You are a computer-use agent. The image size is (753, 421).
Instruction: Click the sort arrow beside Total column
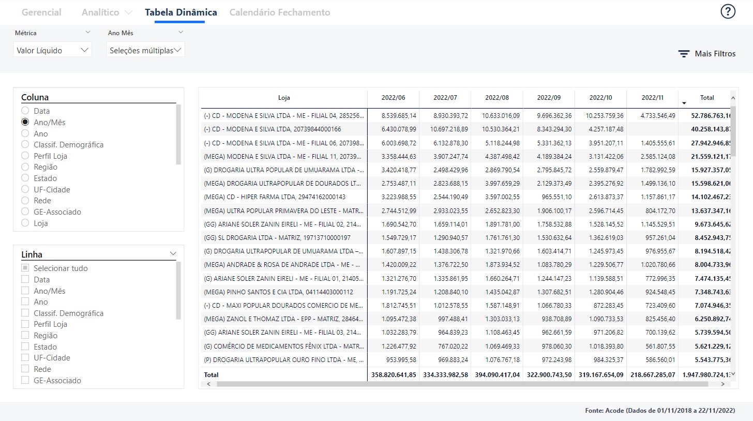[x=684, y=103]
